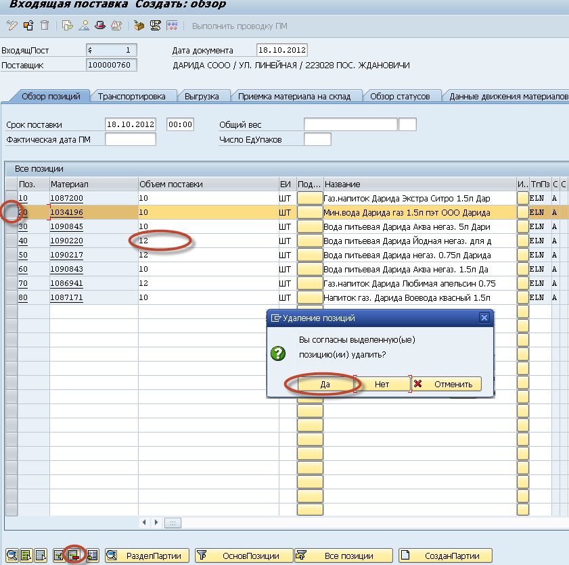Click the РазделПартии button
The image size is (569, 565).
click(147, 556)
